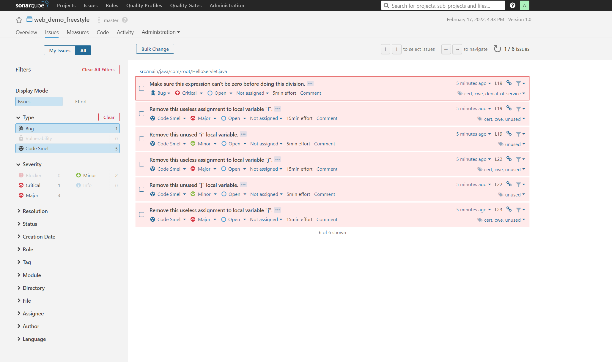Select checkbox for useless assignment "i" issue

click(x=142, y=114)
